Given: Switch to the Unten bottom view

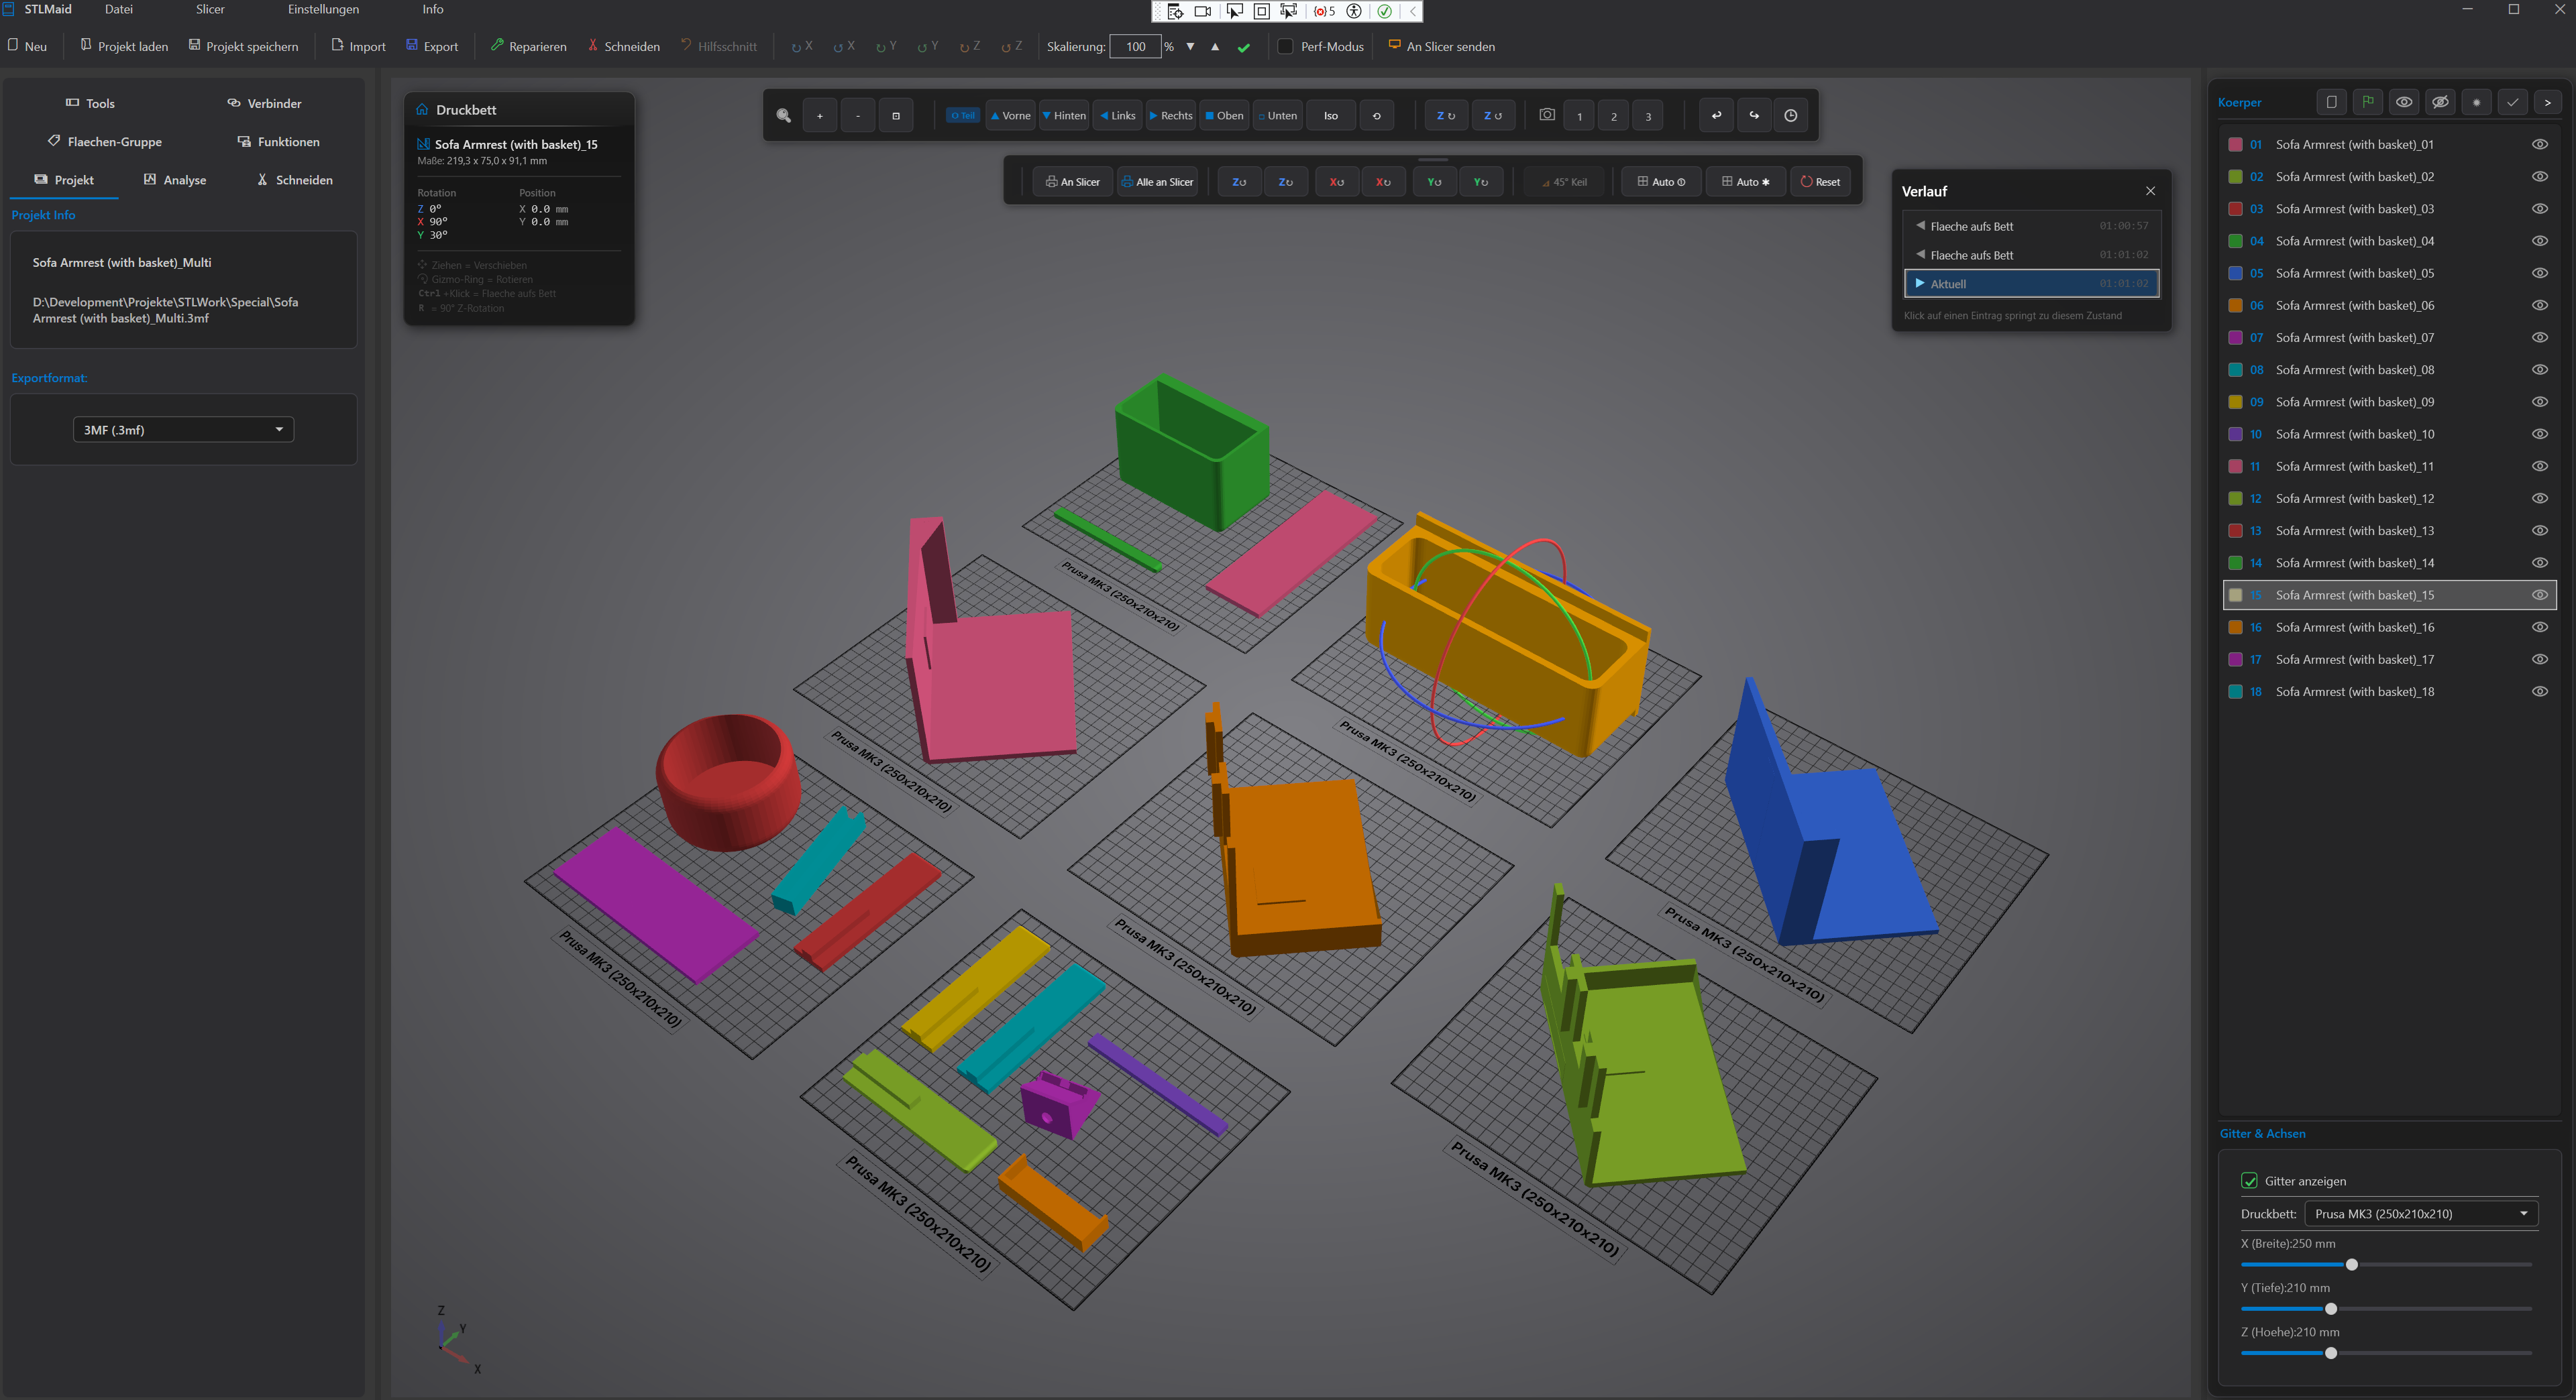Looking at the screenshot, I should (1277, 116).
